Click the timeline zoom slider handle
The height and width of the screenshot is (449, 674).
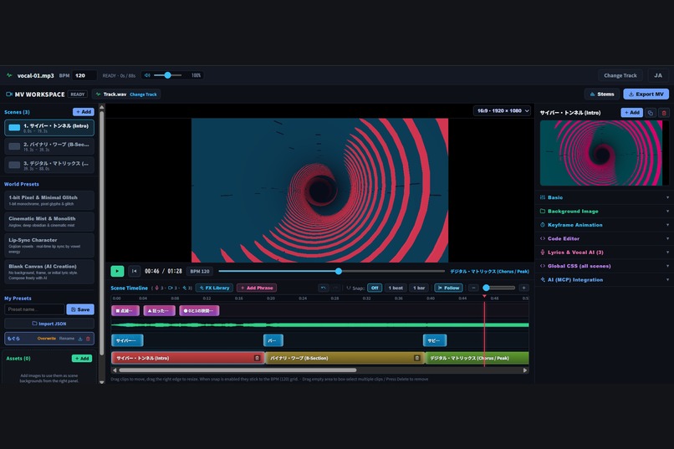(x=486, y=288)
